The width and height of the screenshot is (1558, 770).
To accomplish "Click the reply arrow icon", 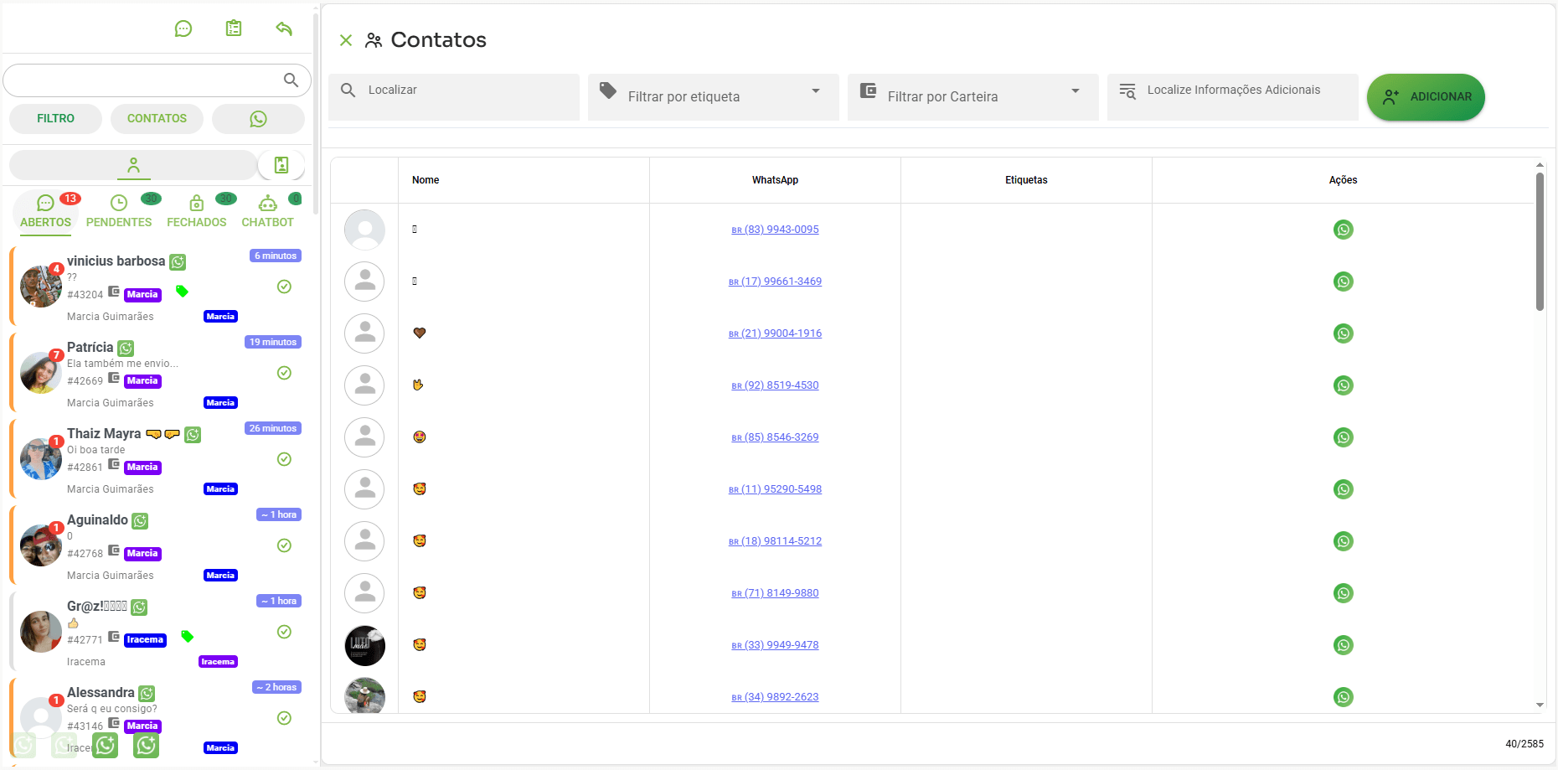I will [x=284, y=28].
